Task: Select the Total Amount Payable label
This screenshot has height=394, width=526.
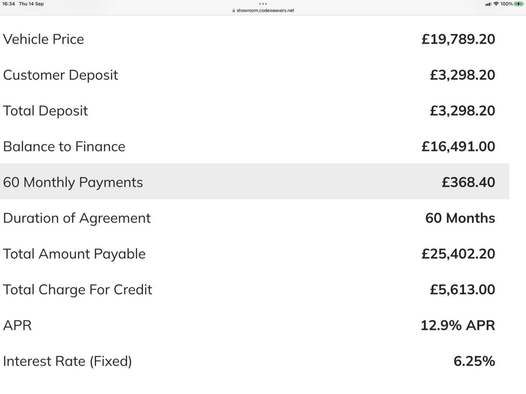Action: point(74,254)
